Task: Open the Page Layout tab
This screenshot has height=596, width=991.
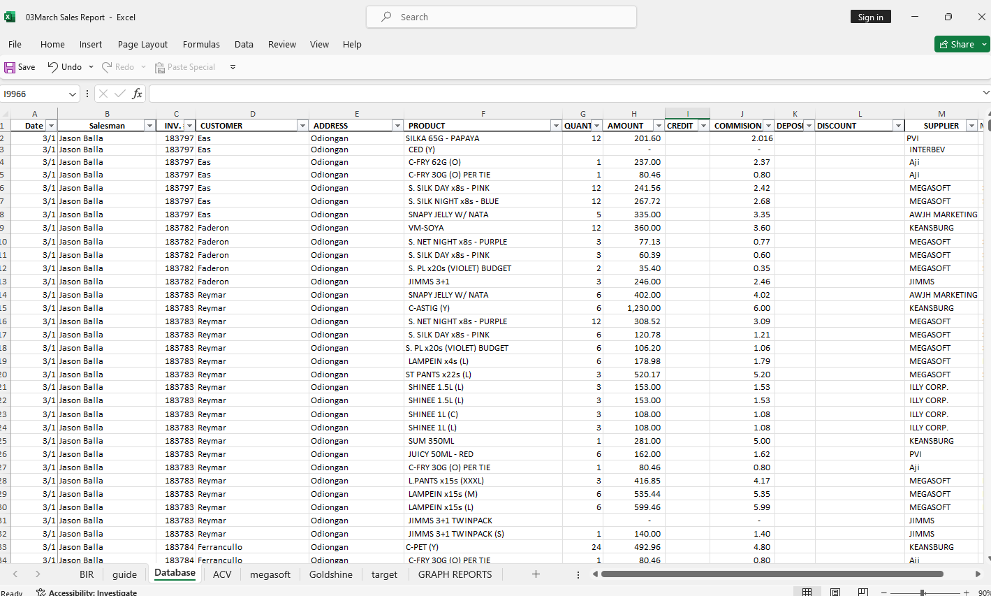Action: tap(142, 44)
